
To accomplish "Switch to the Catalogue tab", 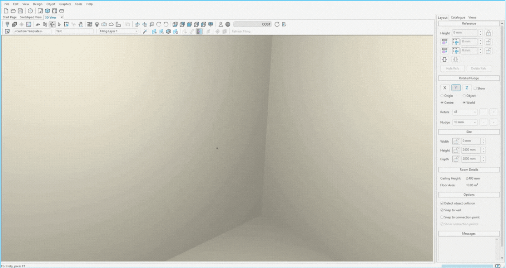I will (x=458, y=18).
